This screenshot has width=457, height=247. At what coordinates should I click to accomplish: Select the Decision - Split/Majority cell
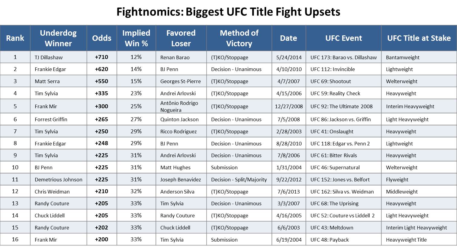coord(239,180)
